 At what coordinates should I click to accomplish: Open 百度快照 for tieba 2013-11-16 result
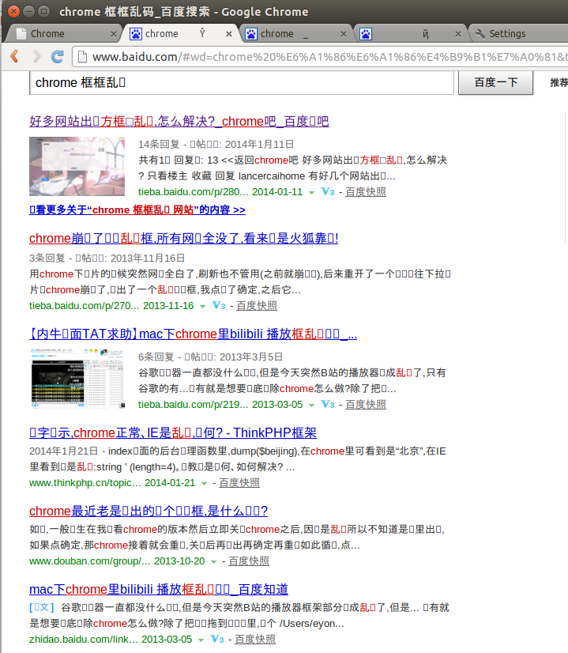pyautogui.click(x=257, y=306)
